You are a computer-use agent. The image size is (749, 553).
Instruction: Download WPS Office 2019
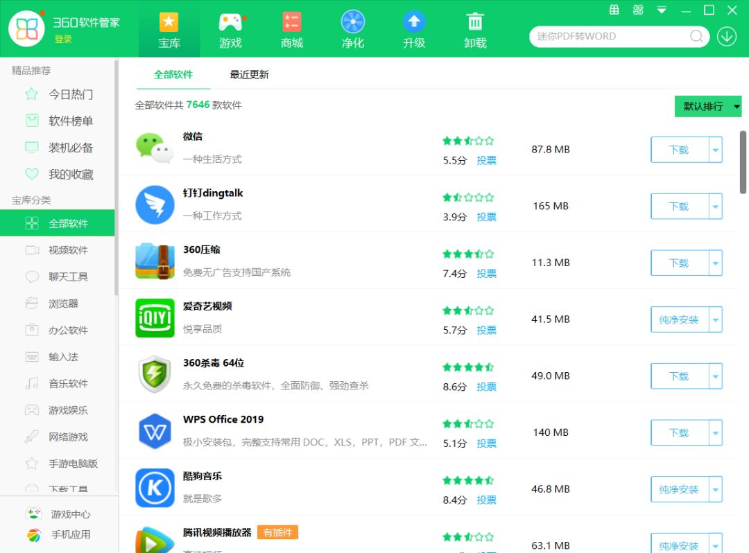(x=680, y=432)
